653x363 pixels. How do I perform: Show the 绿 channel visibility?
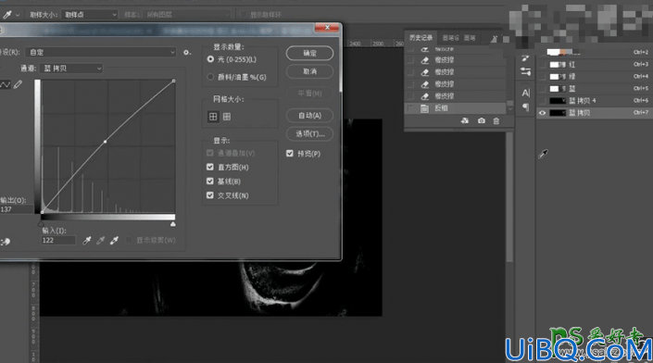click(x=542, y=77)
